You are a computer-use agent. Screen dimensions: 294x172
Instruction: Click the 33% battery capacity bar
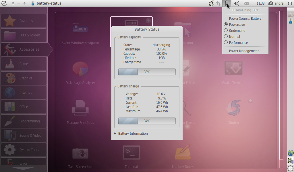147,72
